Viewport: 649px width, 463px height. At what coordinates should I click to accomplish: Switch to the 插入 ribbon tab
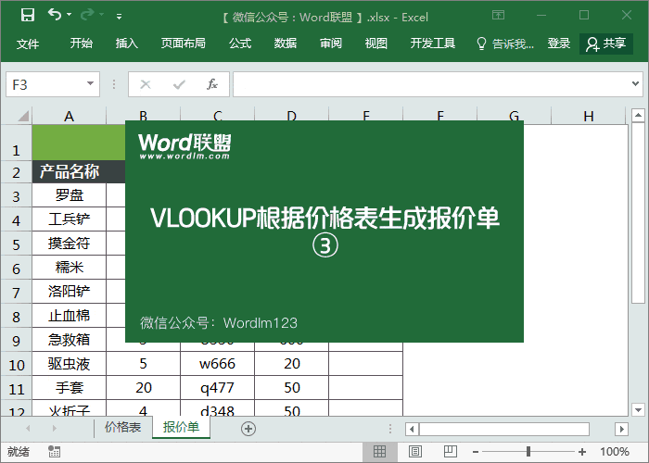coord(127,43)
